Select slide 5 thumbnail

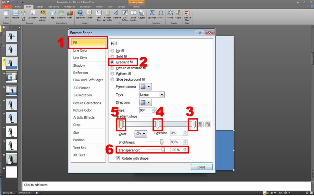[x=12, y=90]
